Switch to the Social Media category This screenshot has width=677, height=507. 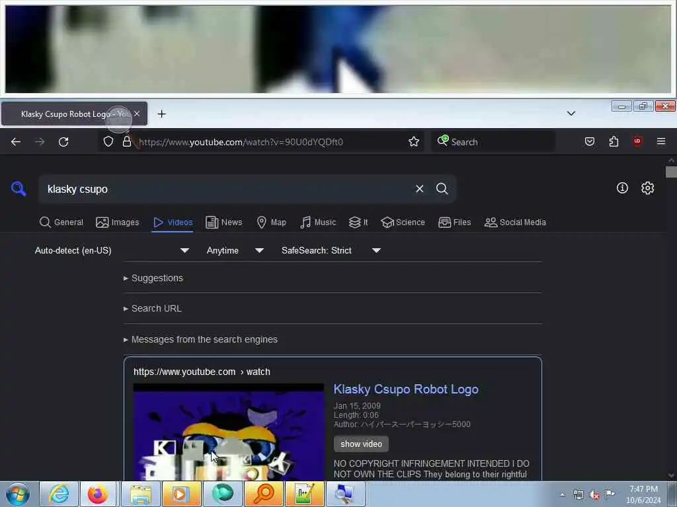pyautogui.click(x=515, y=222)
